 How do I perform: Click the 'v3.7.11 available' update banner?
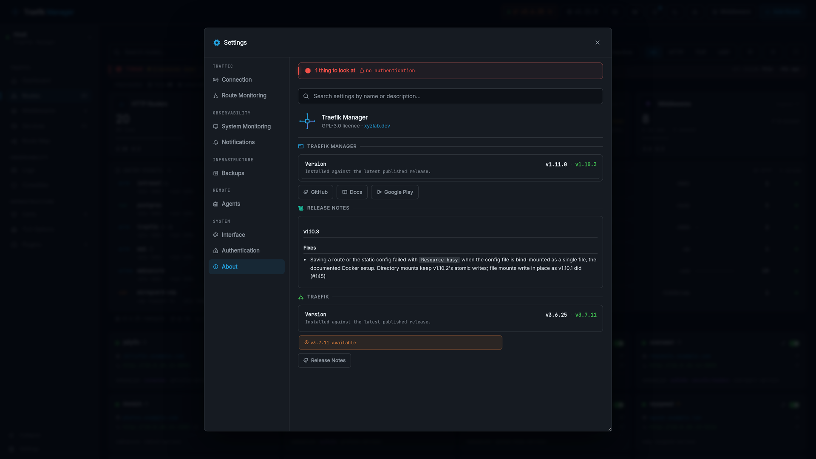pos(400,343)
